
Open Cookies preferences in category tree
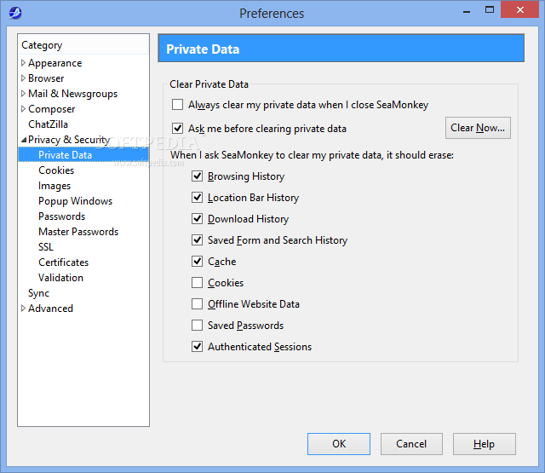[x=56, y=170]
